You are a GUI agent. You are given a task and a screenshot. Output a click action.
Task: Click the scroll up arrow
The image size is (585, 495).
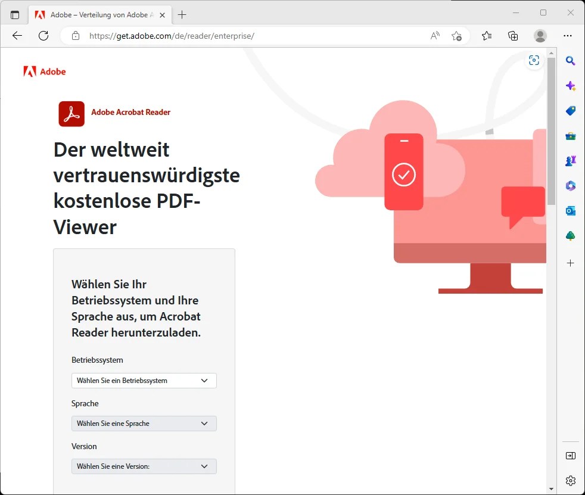point(552,53)
